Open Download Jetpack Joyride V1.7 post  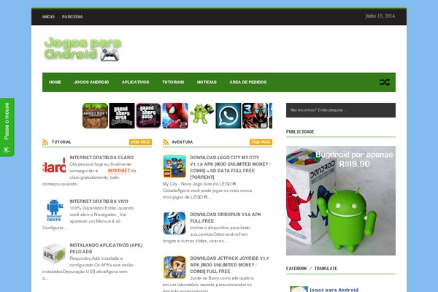[x=229, y=265]
